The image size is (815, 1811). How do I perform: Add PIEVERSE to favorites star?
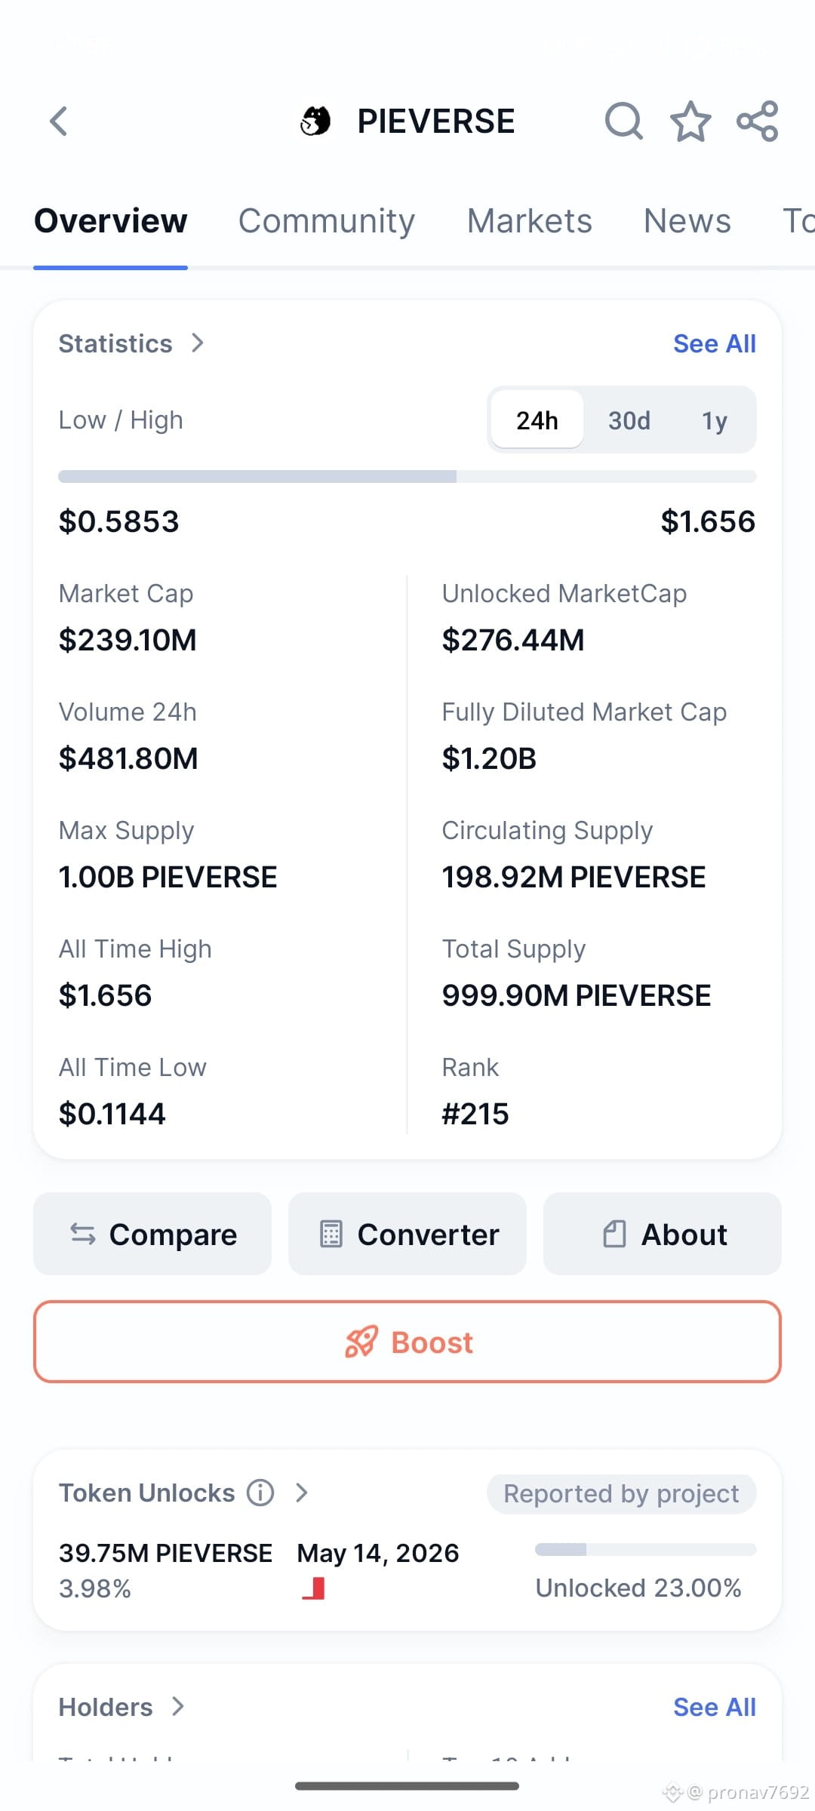(x=690, y=121)
